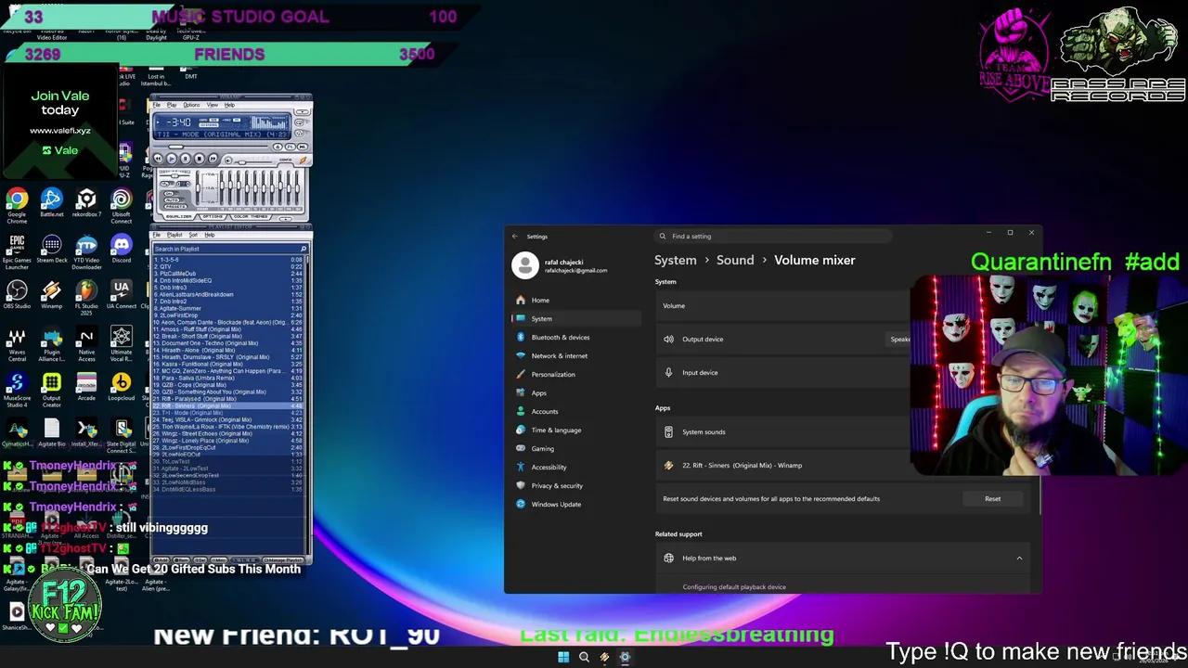Open the Winamp Options menu
This screenshot has width=1188, height=668.
click(x=191, y=105)
